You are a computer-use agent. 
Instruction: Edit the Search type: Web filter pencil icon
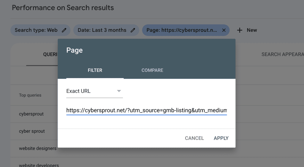[64, 30]
